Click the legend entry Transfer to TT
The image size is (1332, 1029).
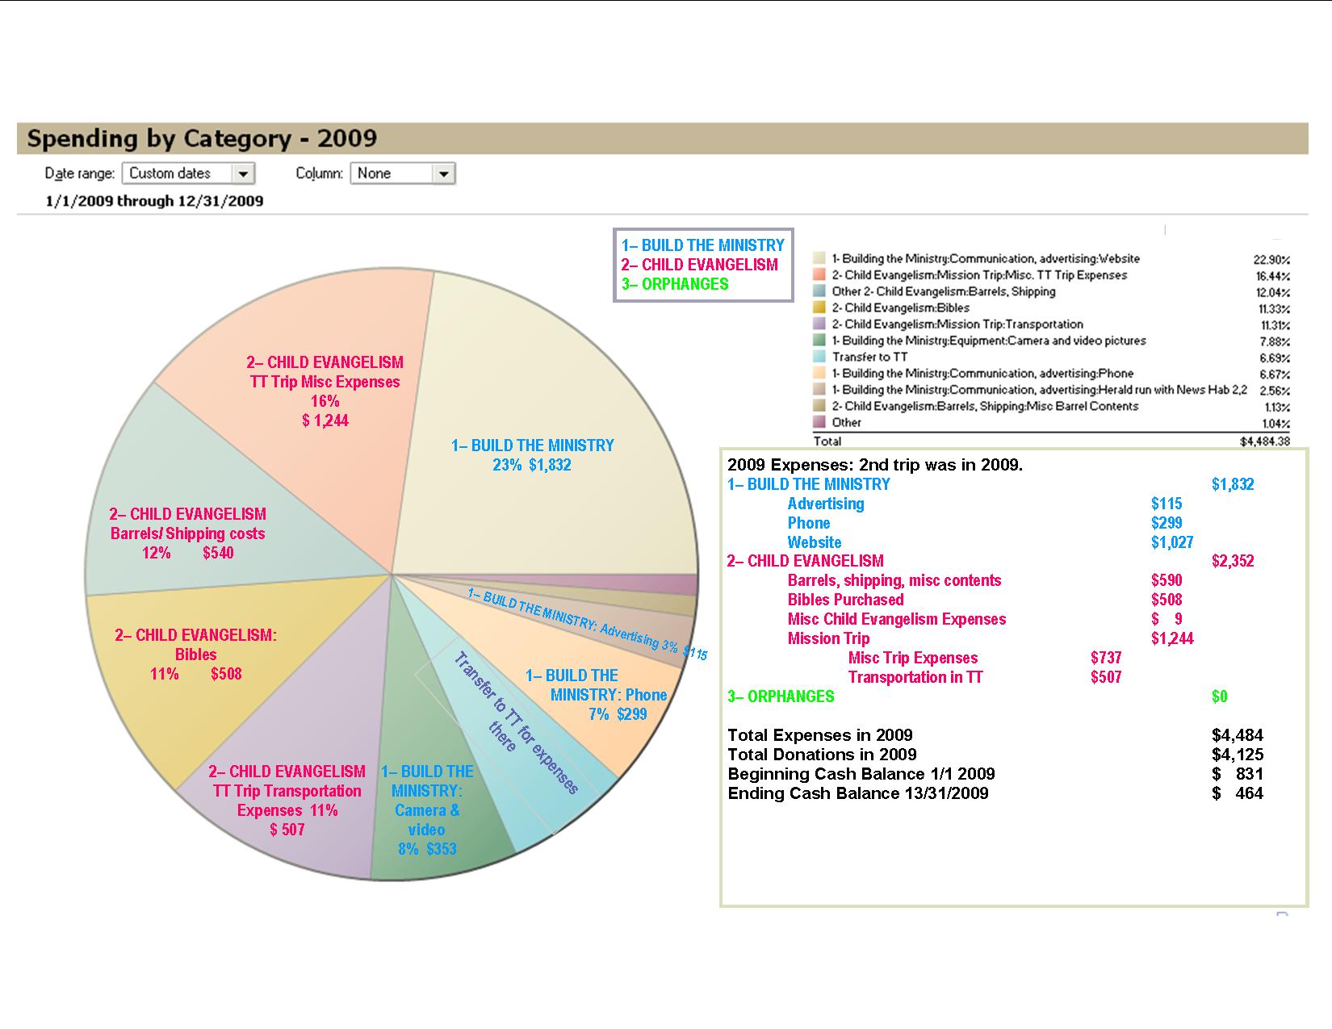pyautogui.click(x=870, y=357)
